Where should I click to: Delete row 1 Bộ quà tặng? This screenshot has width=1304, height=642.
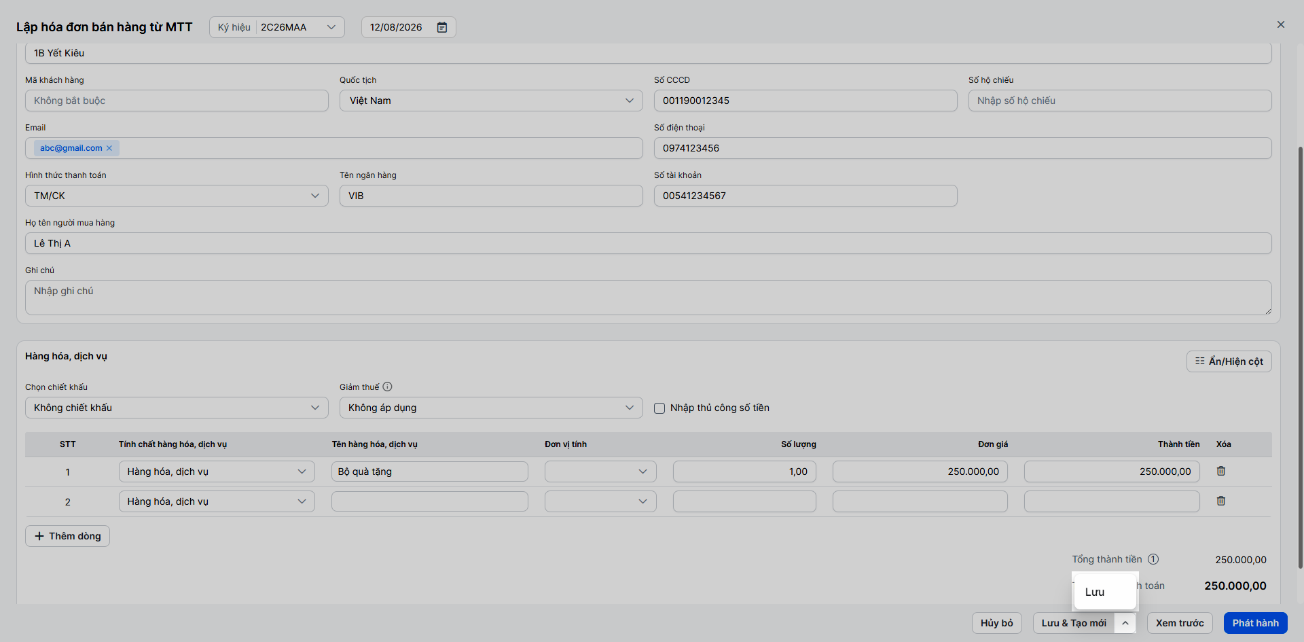(x=1221, y=471)
